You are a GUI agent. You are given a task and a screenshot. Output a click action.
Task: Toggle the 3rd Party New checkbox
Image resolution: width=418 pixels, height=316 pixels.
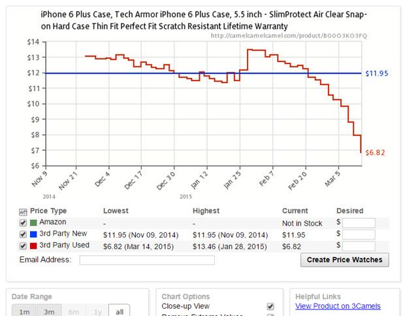coord(24,234)
